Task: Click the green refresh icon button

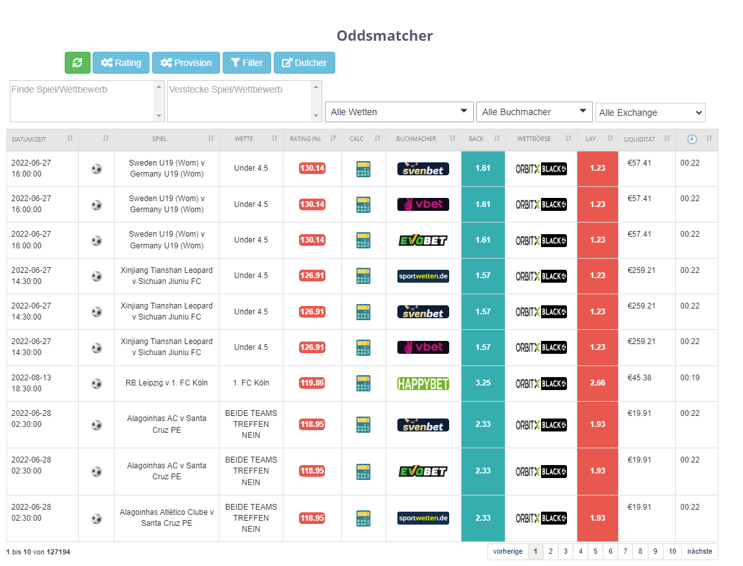Action: click(77, 63)
